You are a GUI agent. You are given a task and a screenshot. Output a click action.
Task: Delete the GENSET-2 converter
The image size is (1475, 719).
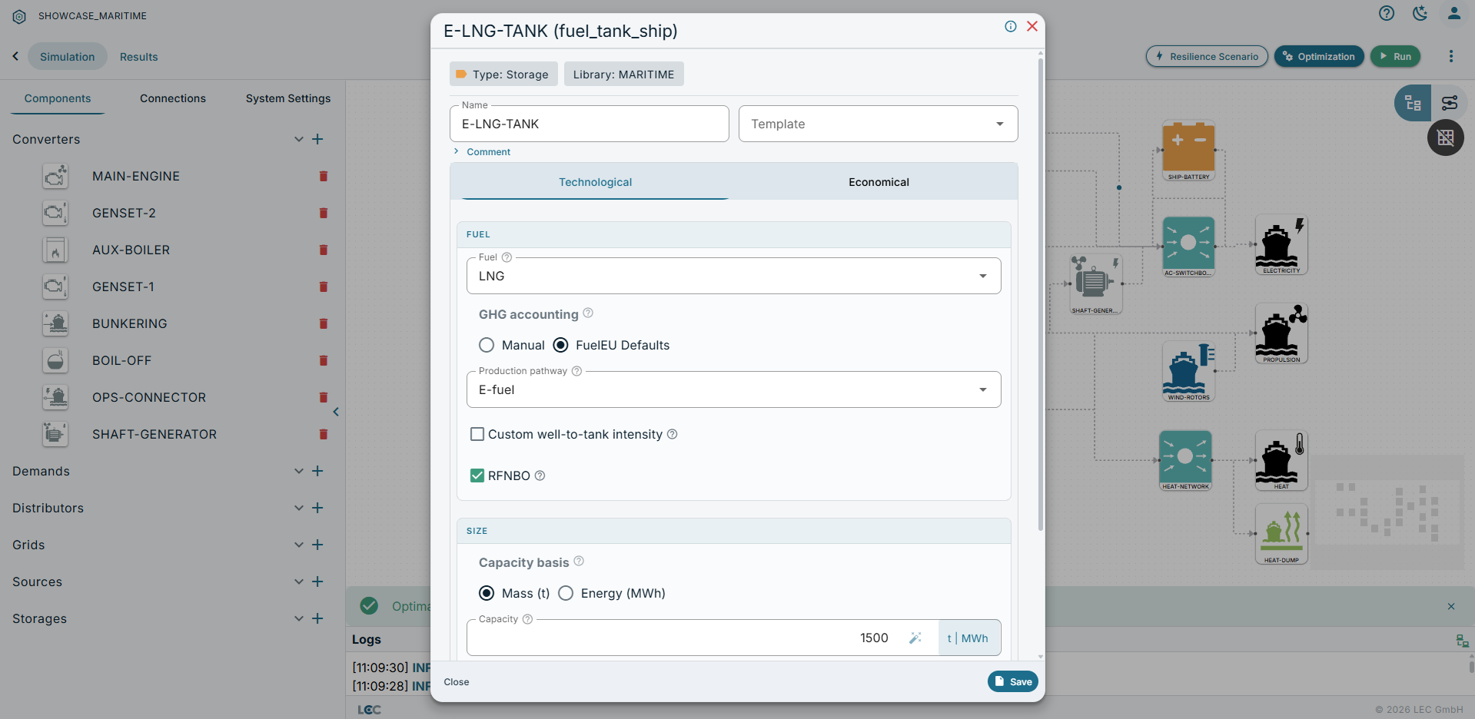point(324,213)
